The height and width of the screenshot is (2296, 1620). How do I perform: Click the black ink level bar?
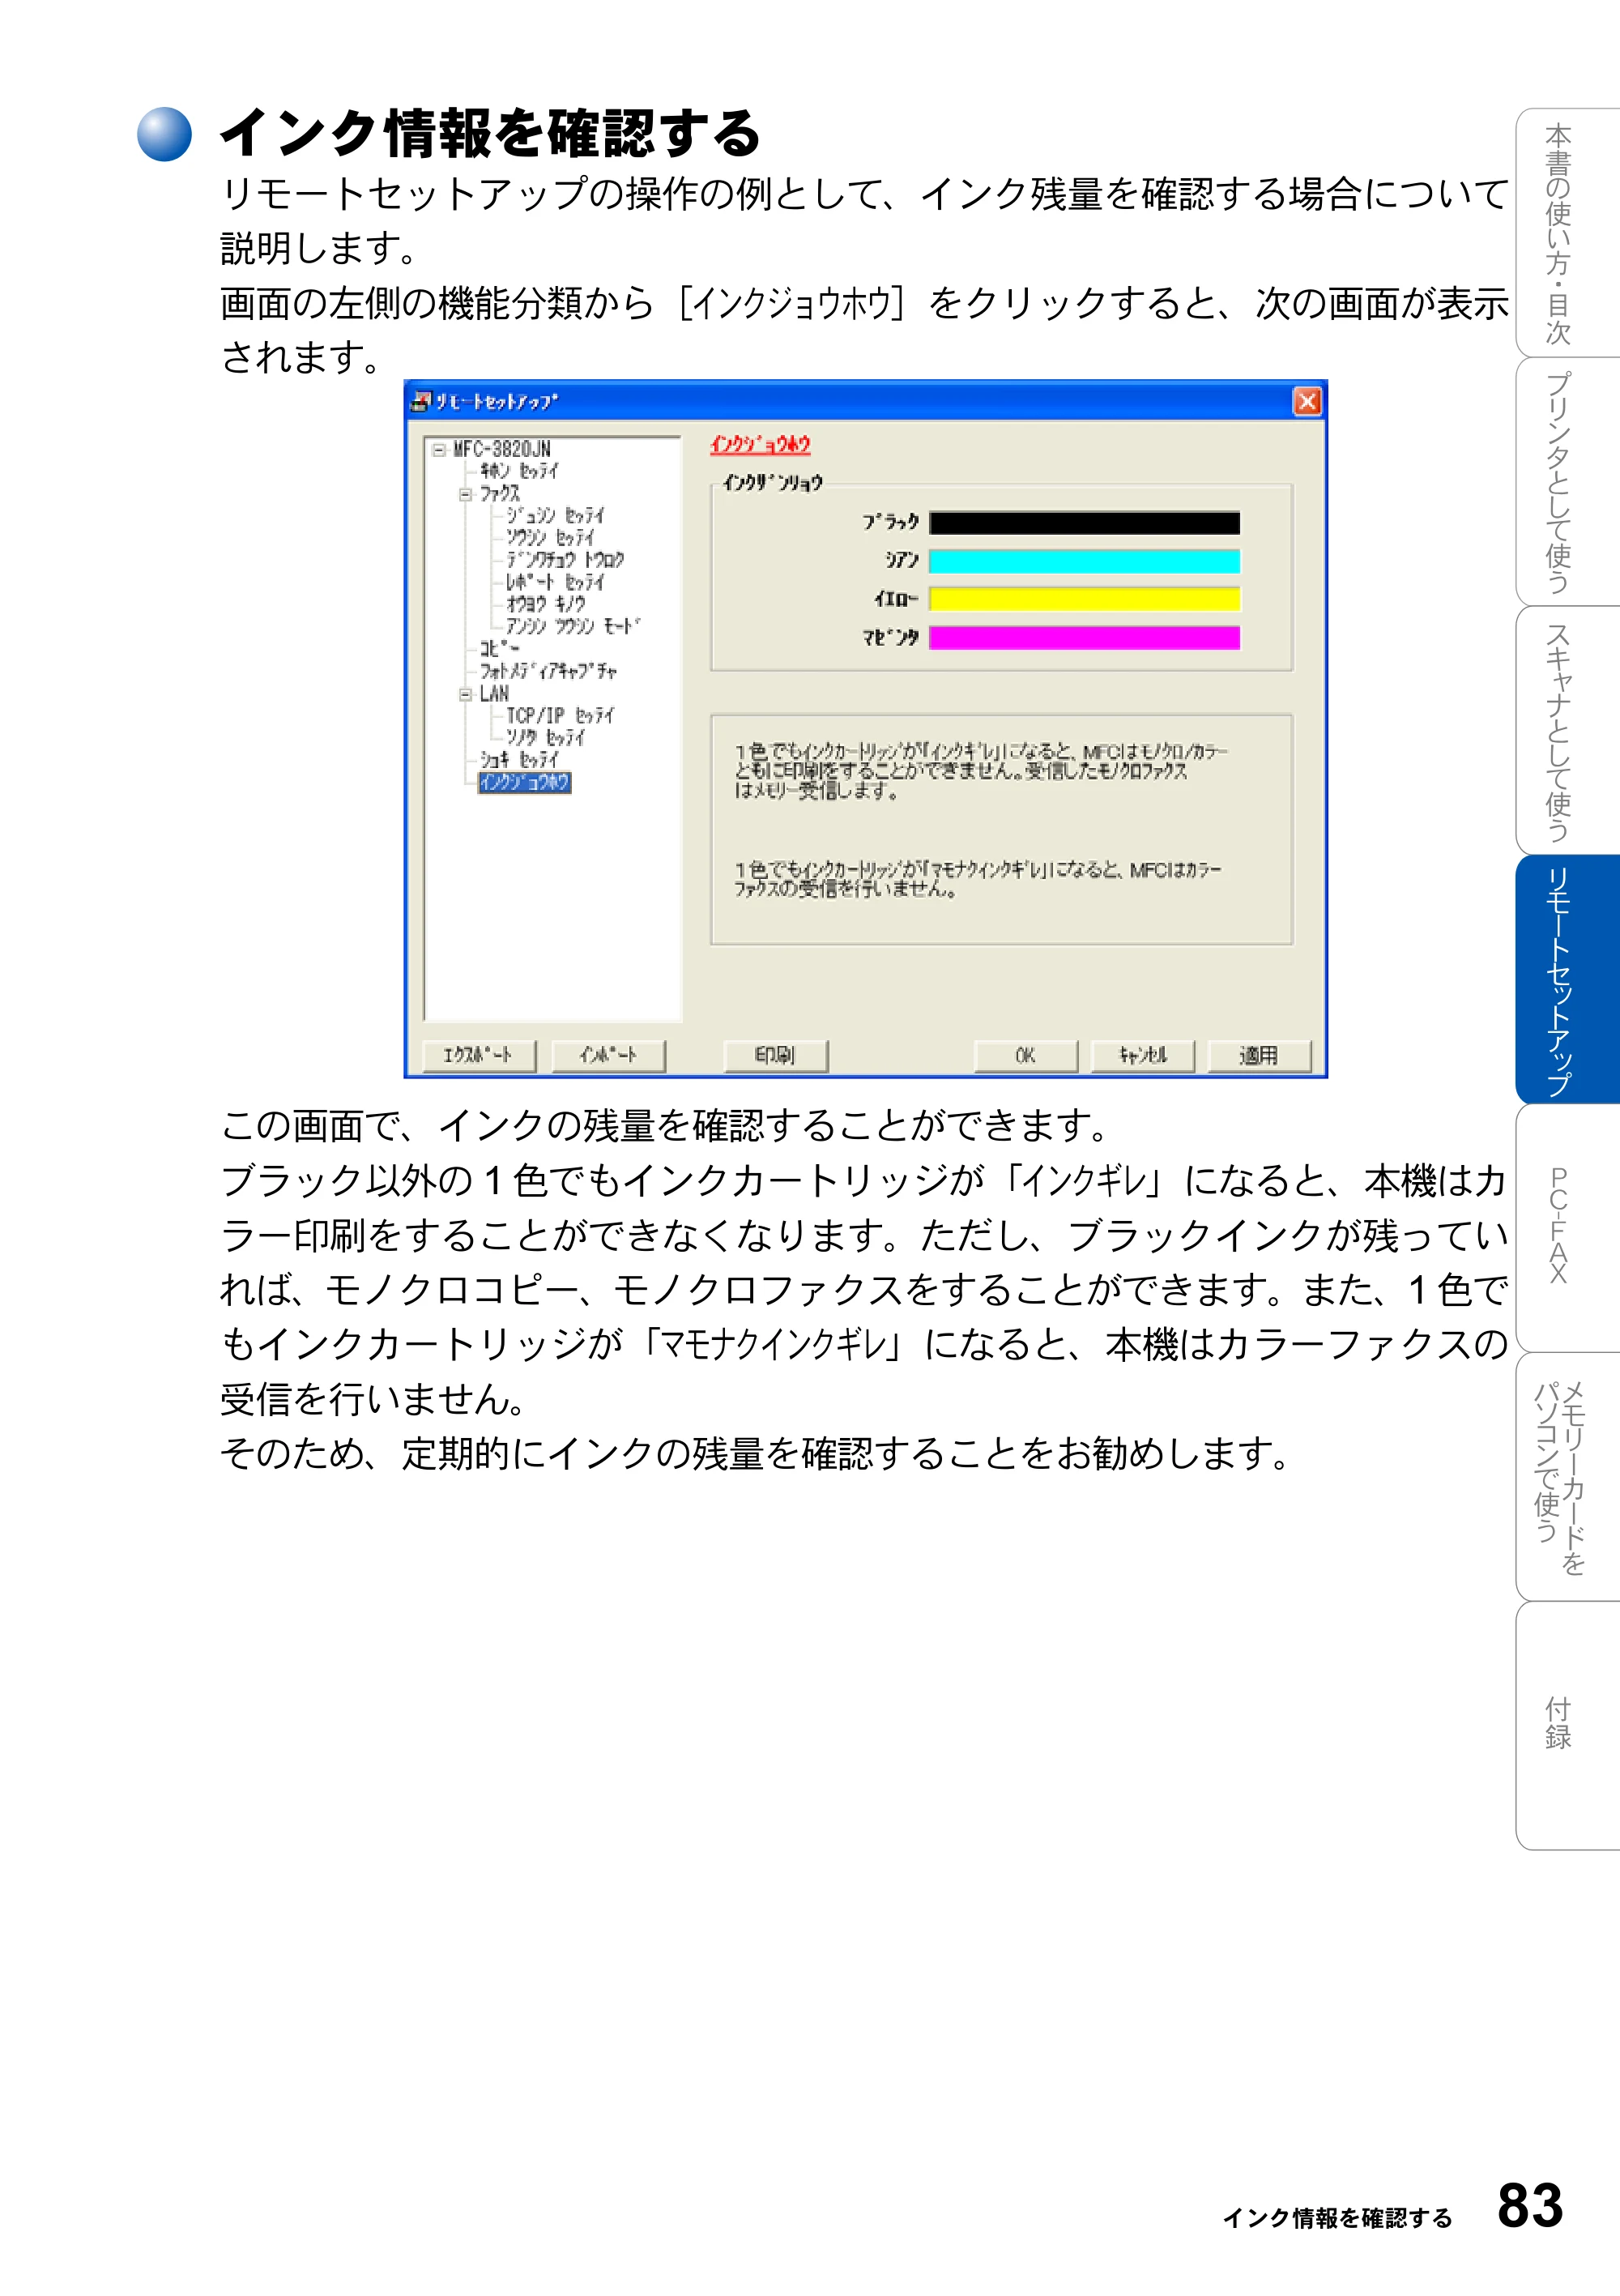coord(1084,523)
